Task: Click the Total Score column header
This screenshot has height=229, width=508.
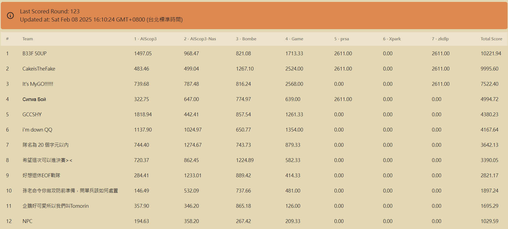Action: click(x=491, y=39)
